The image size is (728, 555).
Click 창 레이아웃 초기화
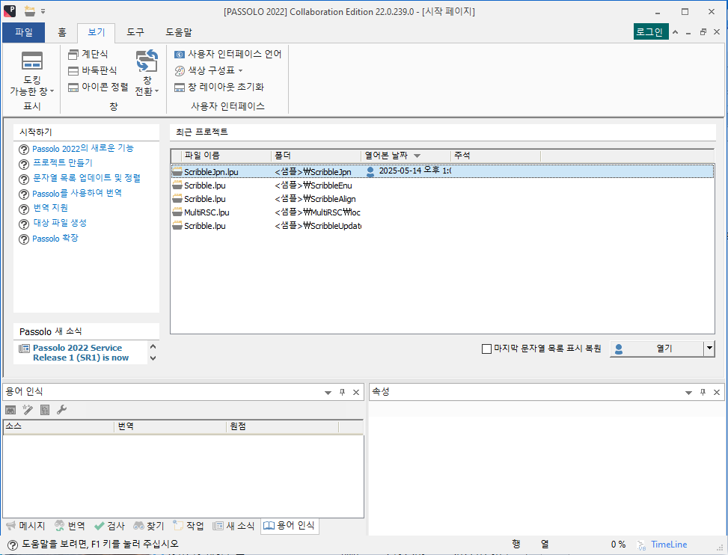click(219, 87)
